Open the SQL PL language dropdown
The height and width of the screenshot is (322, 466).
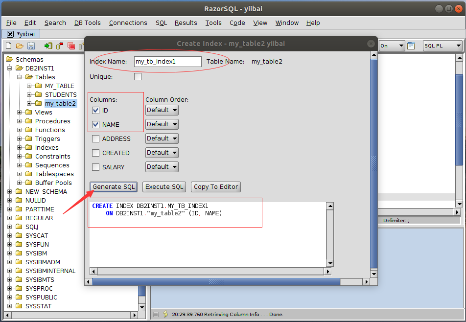coord(443,46)
